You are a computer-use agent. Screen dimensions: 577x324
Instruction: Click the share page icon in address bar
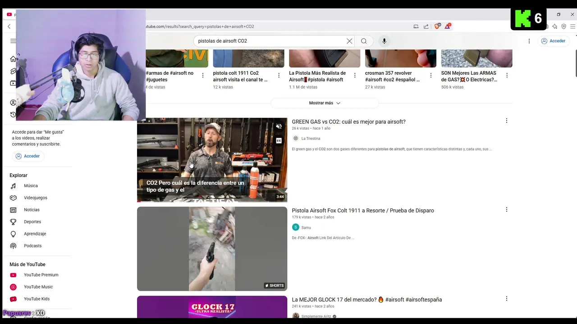(x=426, y=27)
